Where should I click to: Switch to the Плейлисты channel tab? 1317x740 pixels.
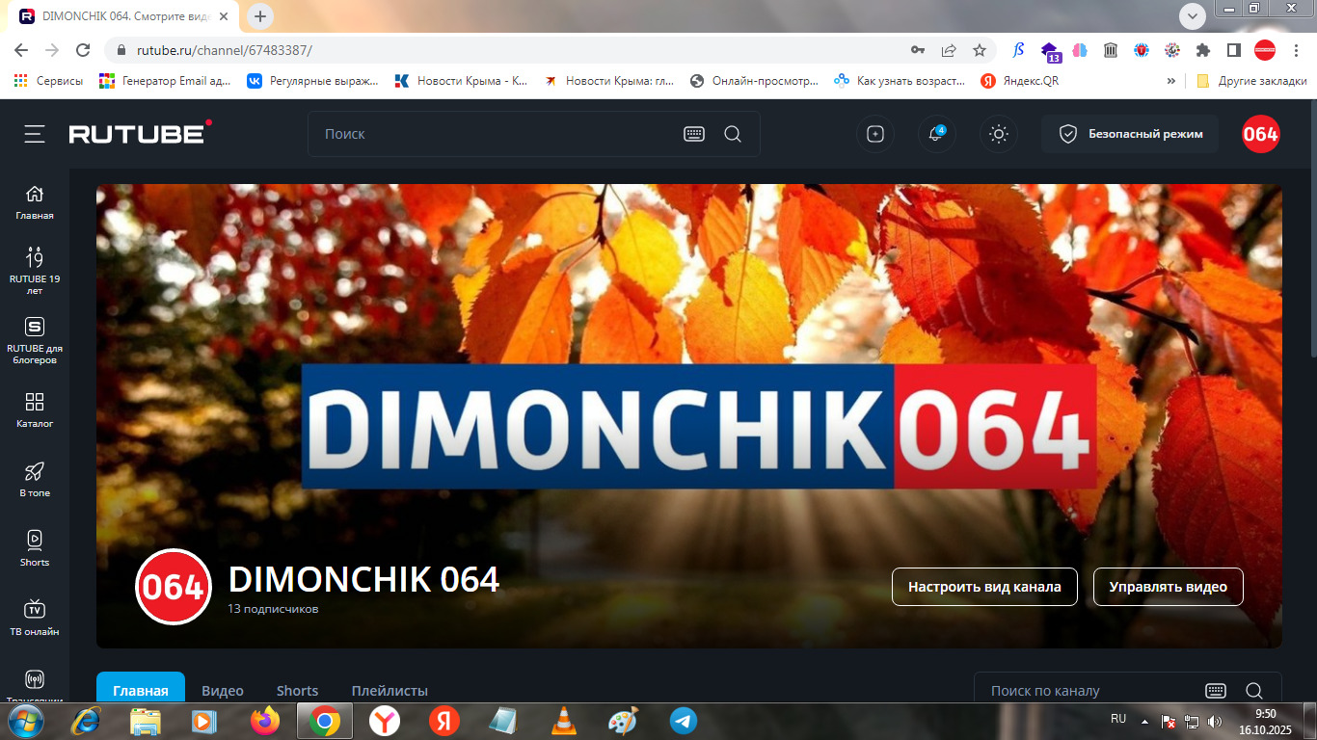click(390, 691)
